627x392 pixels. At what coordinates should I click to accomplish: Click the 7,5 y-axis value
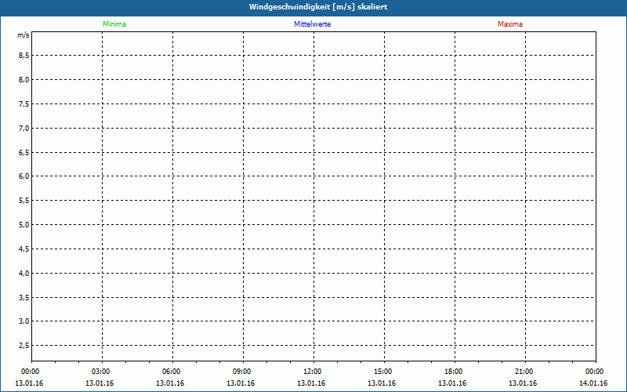point(24,104)
